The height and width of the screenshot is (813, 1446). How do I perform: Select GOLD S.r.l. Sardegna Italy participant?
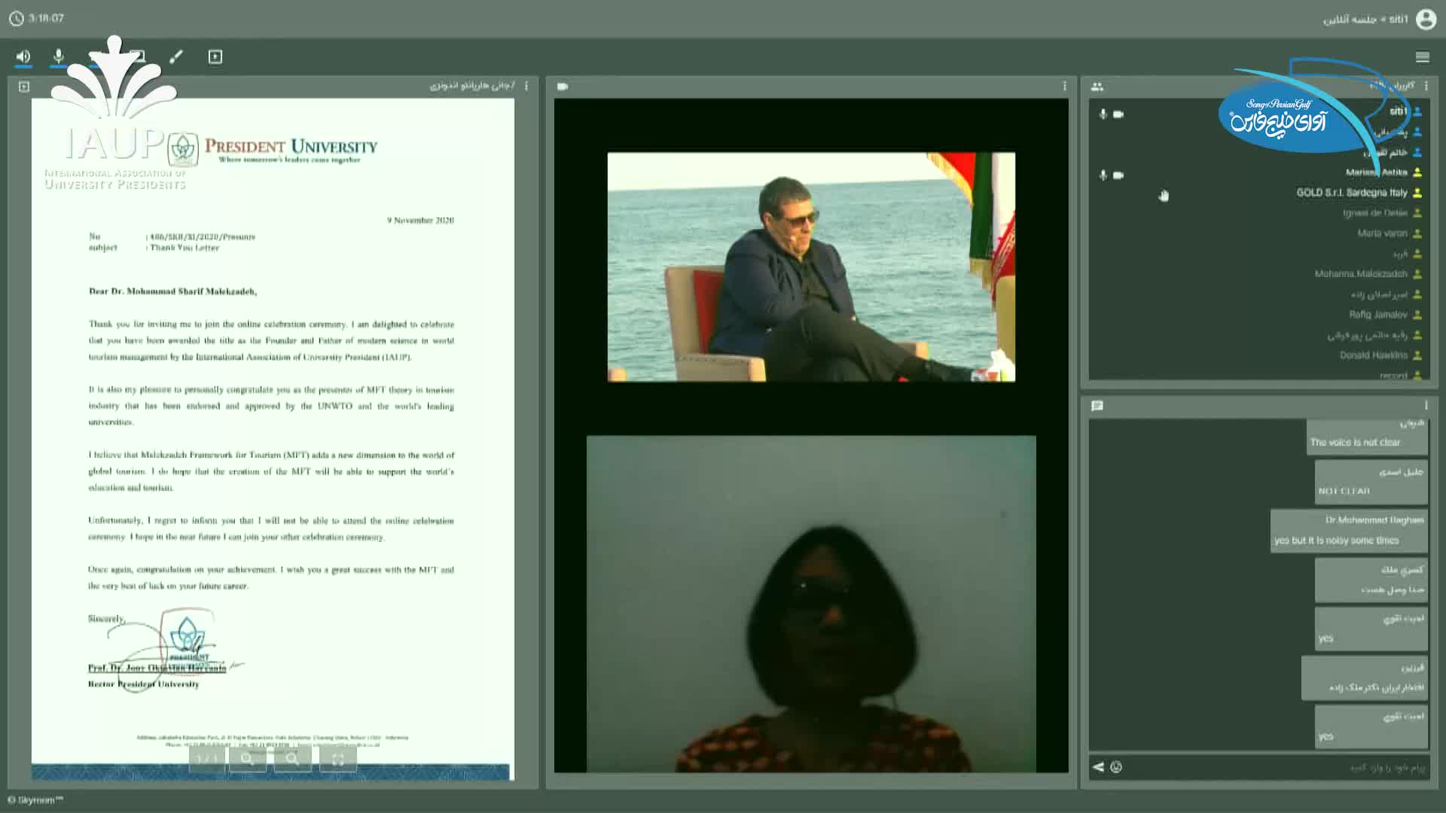tap(1351, 193)
